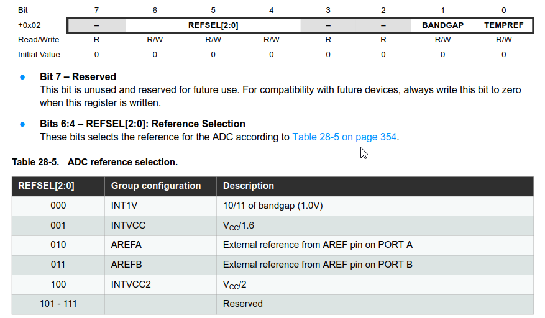Click the Bit 7 – Reserved heading
545x318 pixels.
pos(78,76)
